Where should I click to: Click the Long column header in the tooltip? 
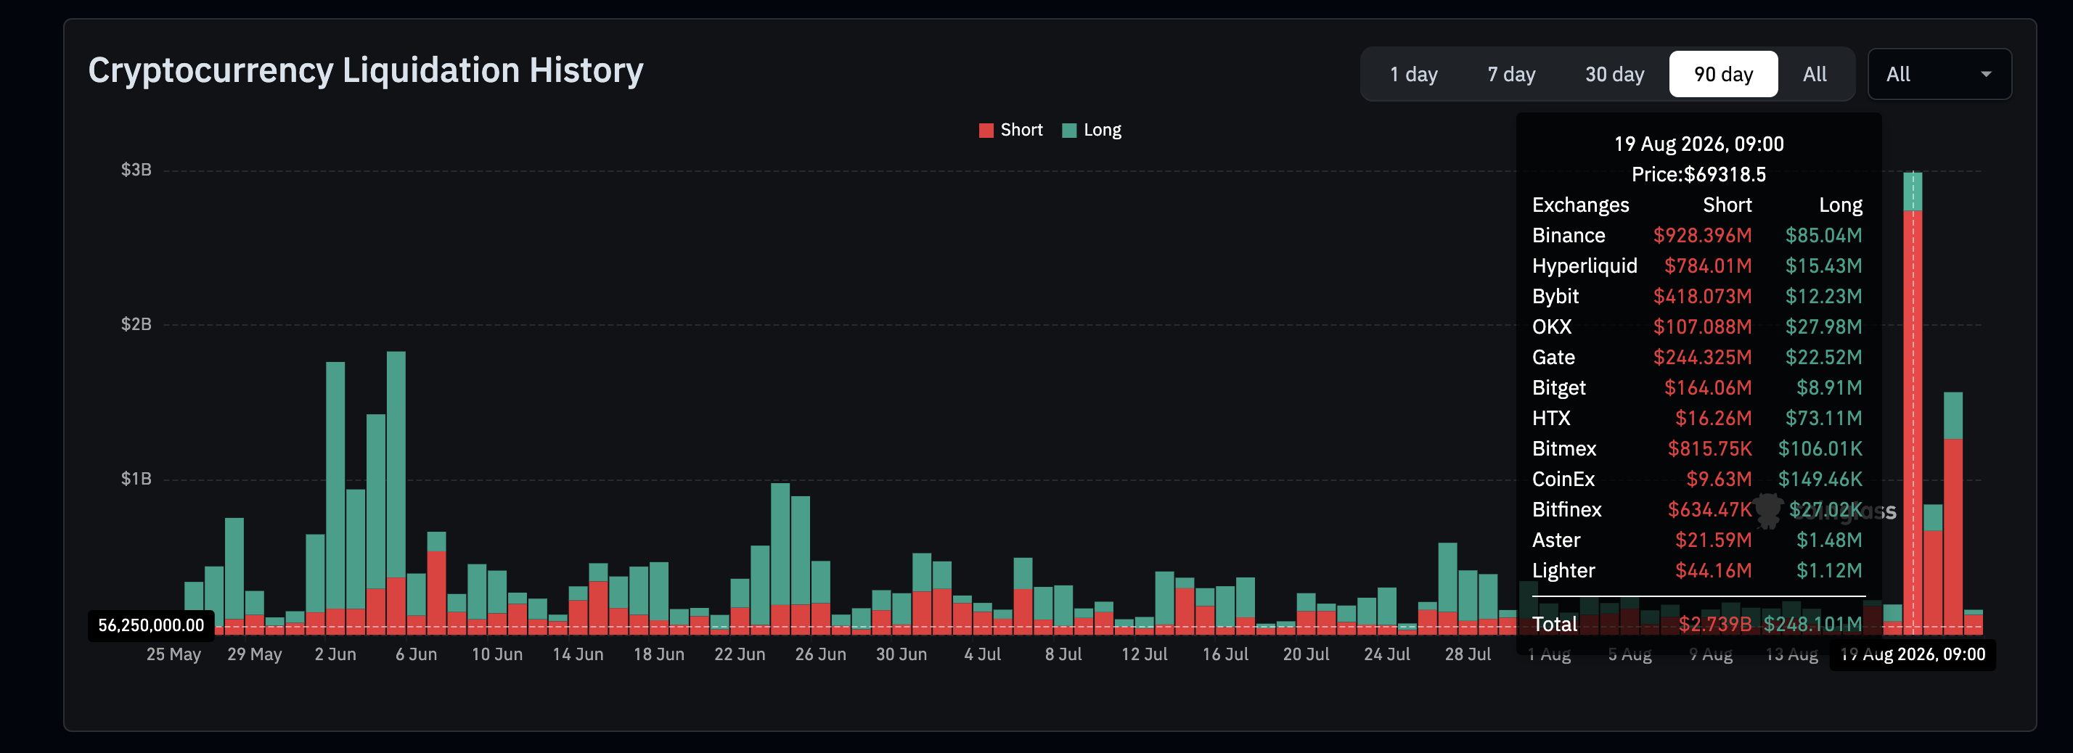(1841, 205)
